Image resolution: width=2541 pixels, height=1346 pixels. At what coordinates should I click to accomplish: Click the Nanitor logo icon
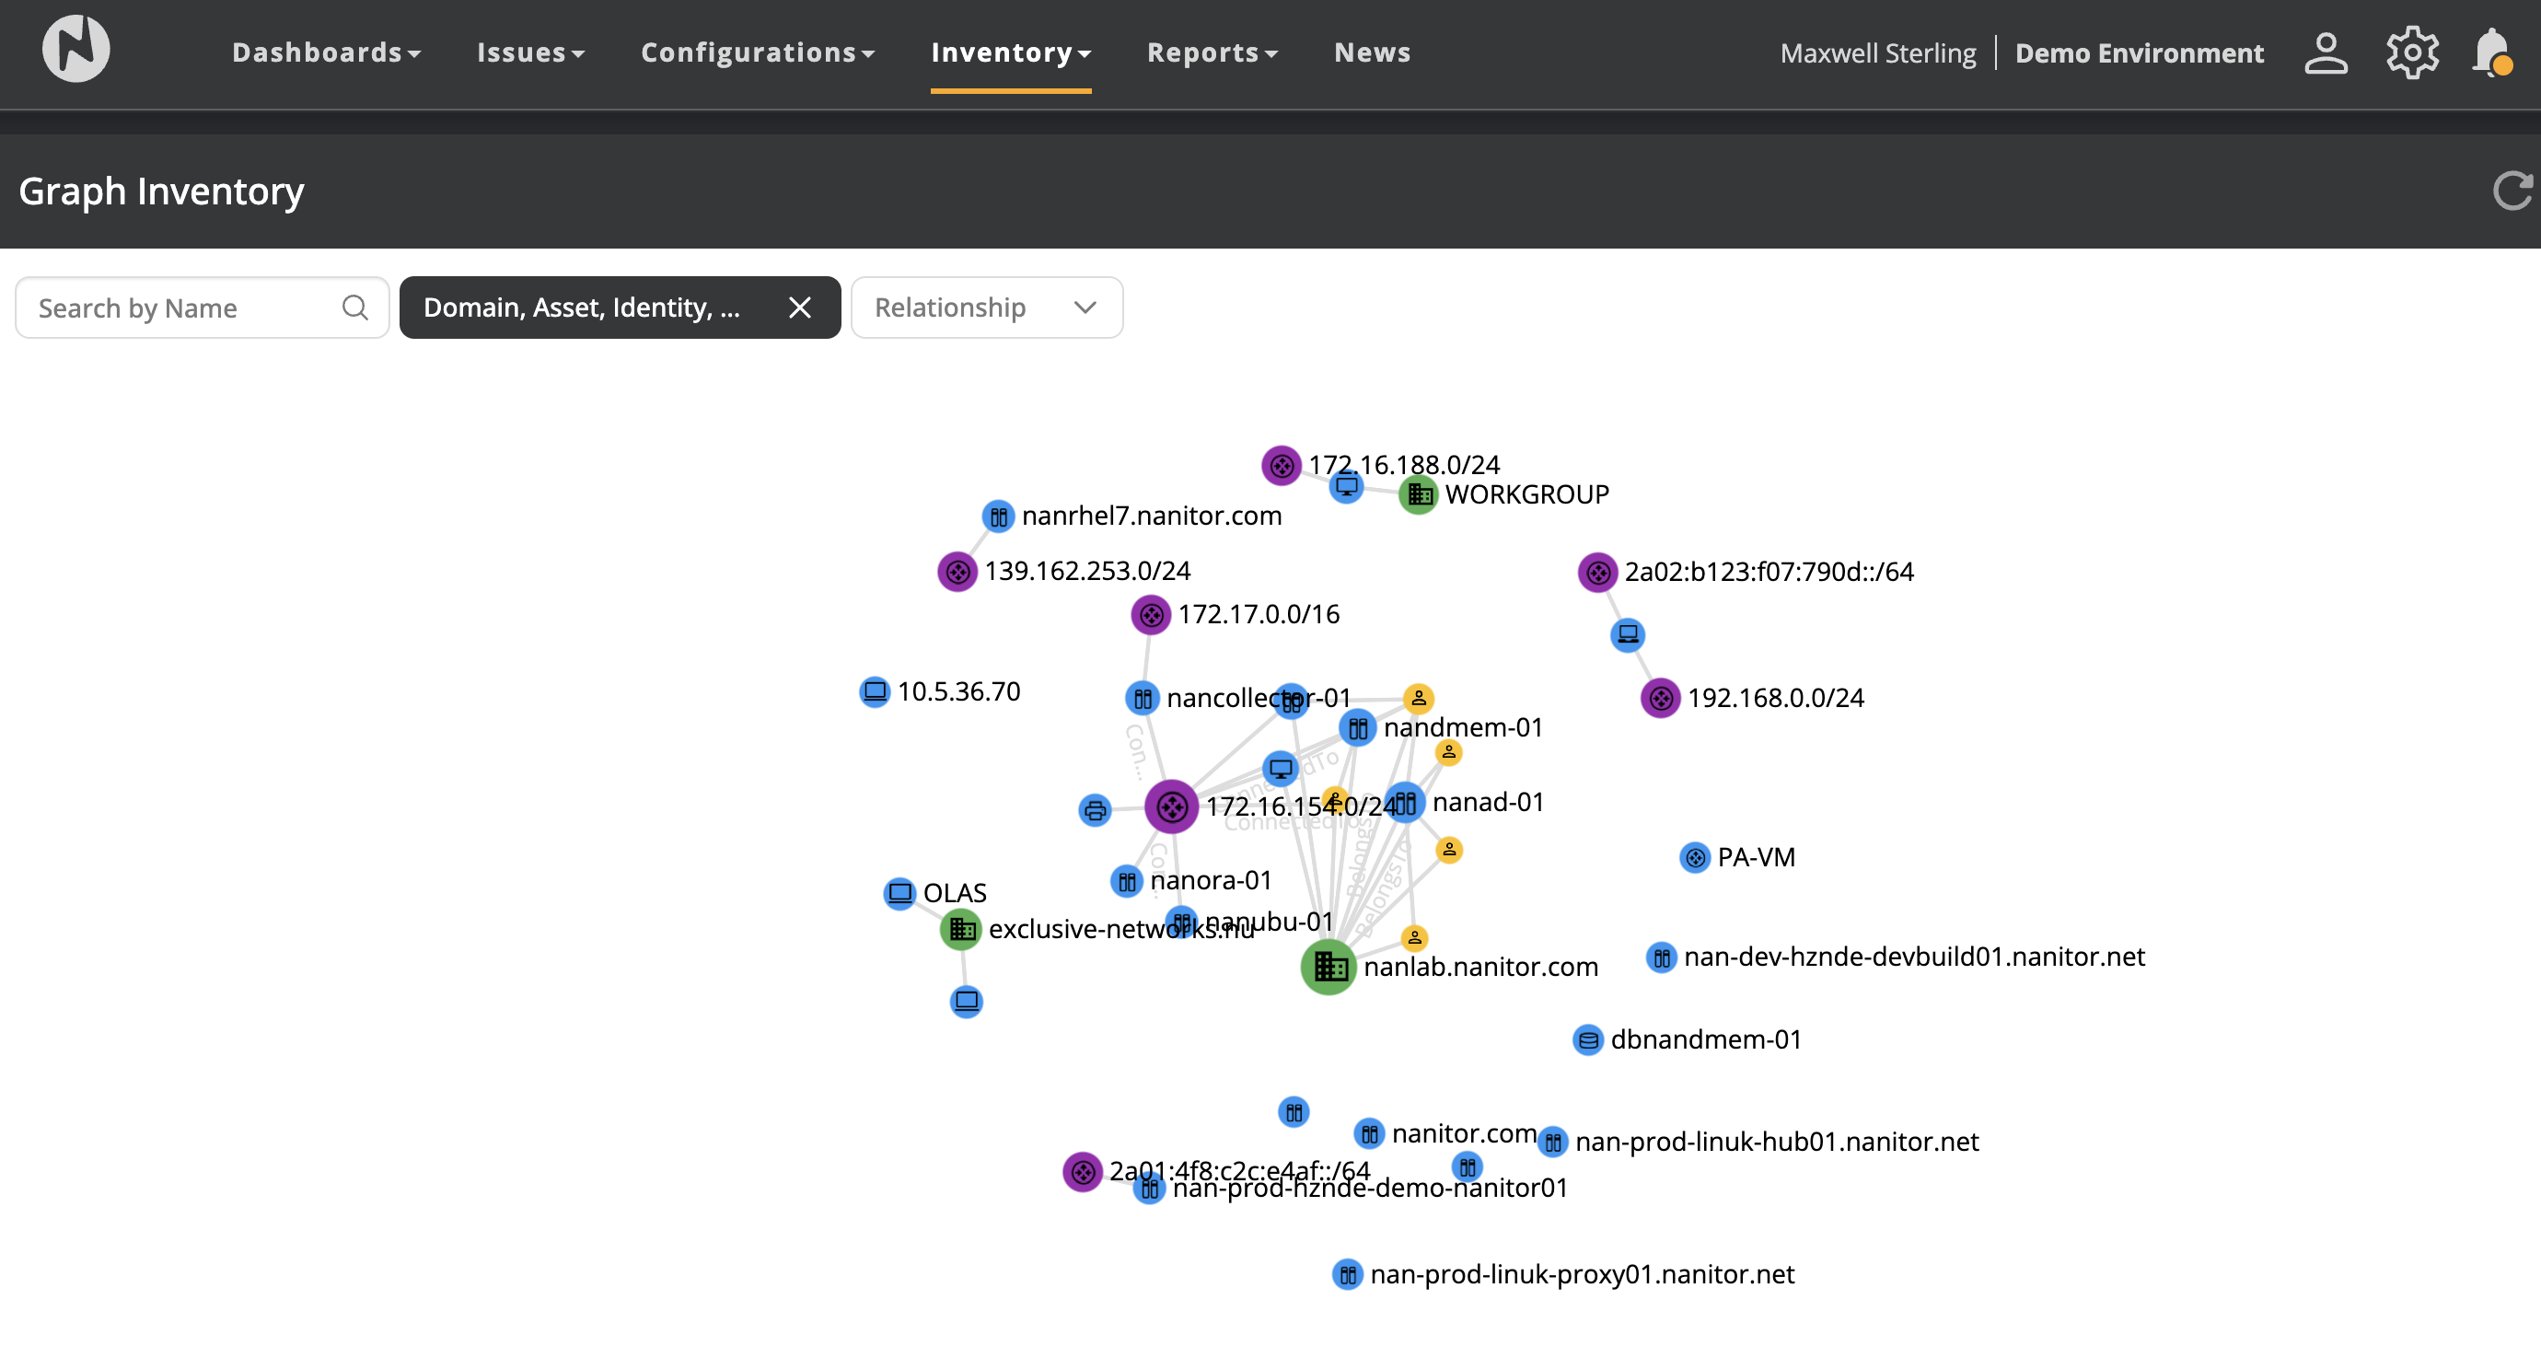pos(75,50)
